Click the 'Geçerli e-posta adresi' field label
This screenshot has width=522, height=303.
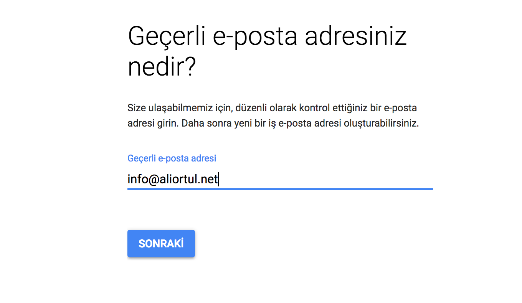pos(172,158)
